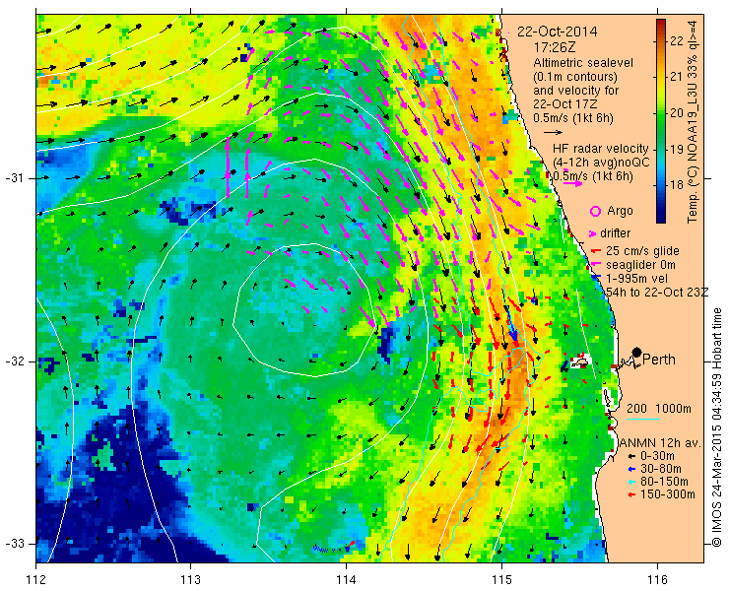Click the black altimetric velocity scale arrow
729x591 pixels.
(x=553, y=133)
